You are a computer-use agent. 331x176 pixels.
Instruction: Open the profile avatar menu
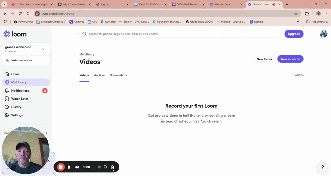323,34
